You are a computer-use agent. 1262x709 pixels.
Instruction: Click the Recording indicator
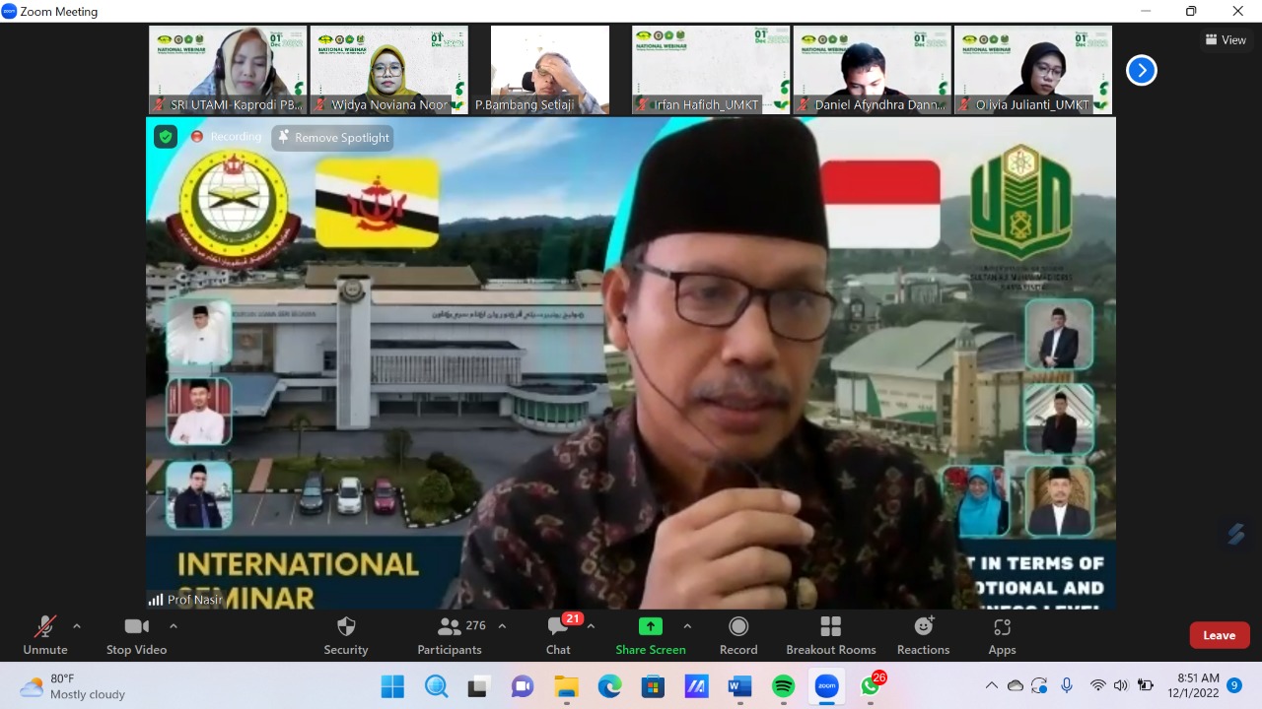coord(226,137)
